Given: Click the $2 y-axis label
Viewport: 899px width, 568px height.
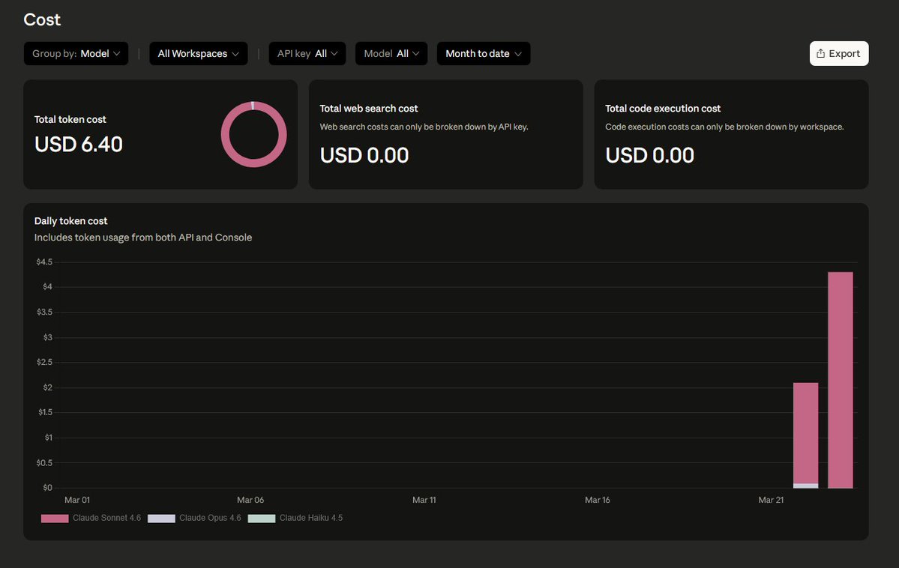Looking at the screenshot, I should [x=47, y=387].
